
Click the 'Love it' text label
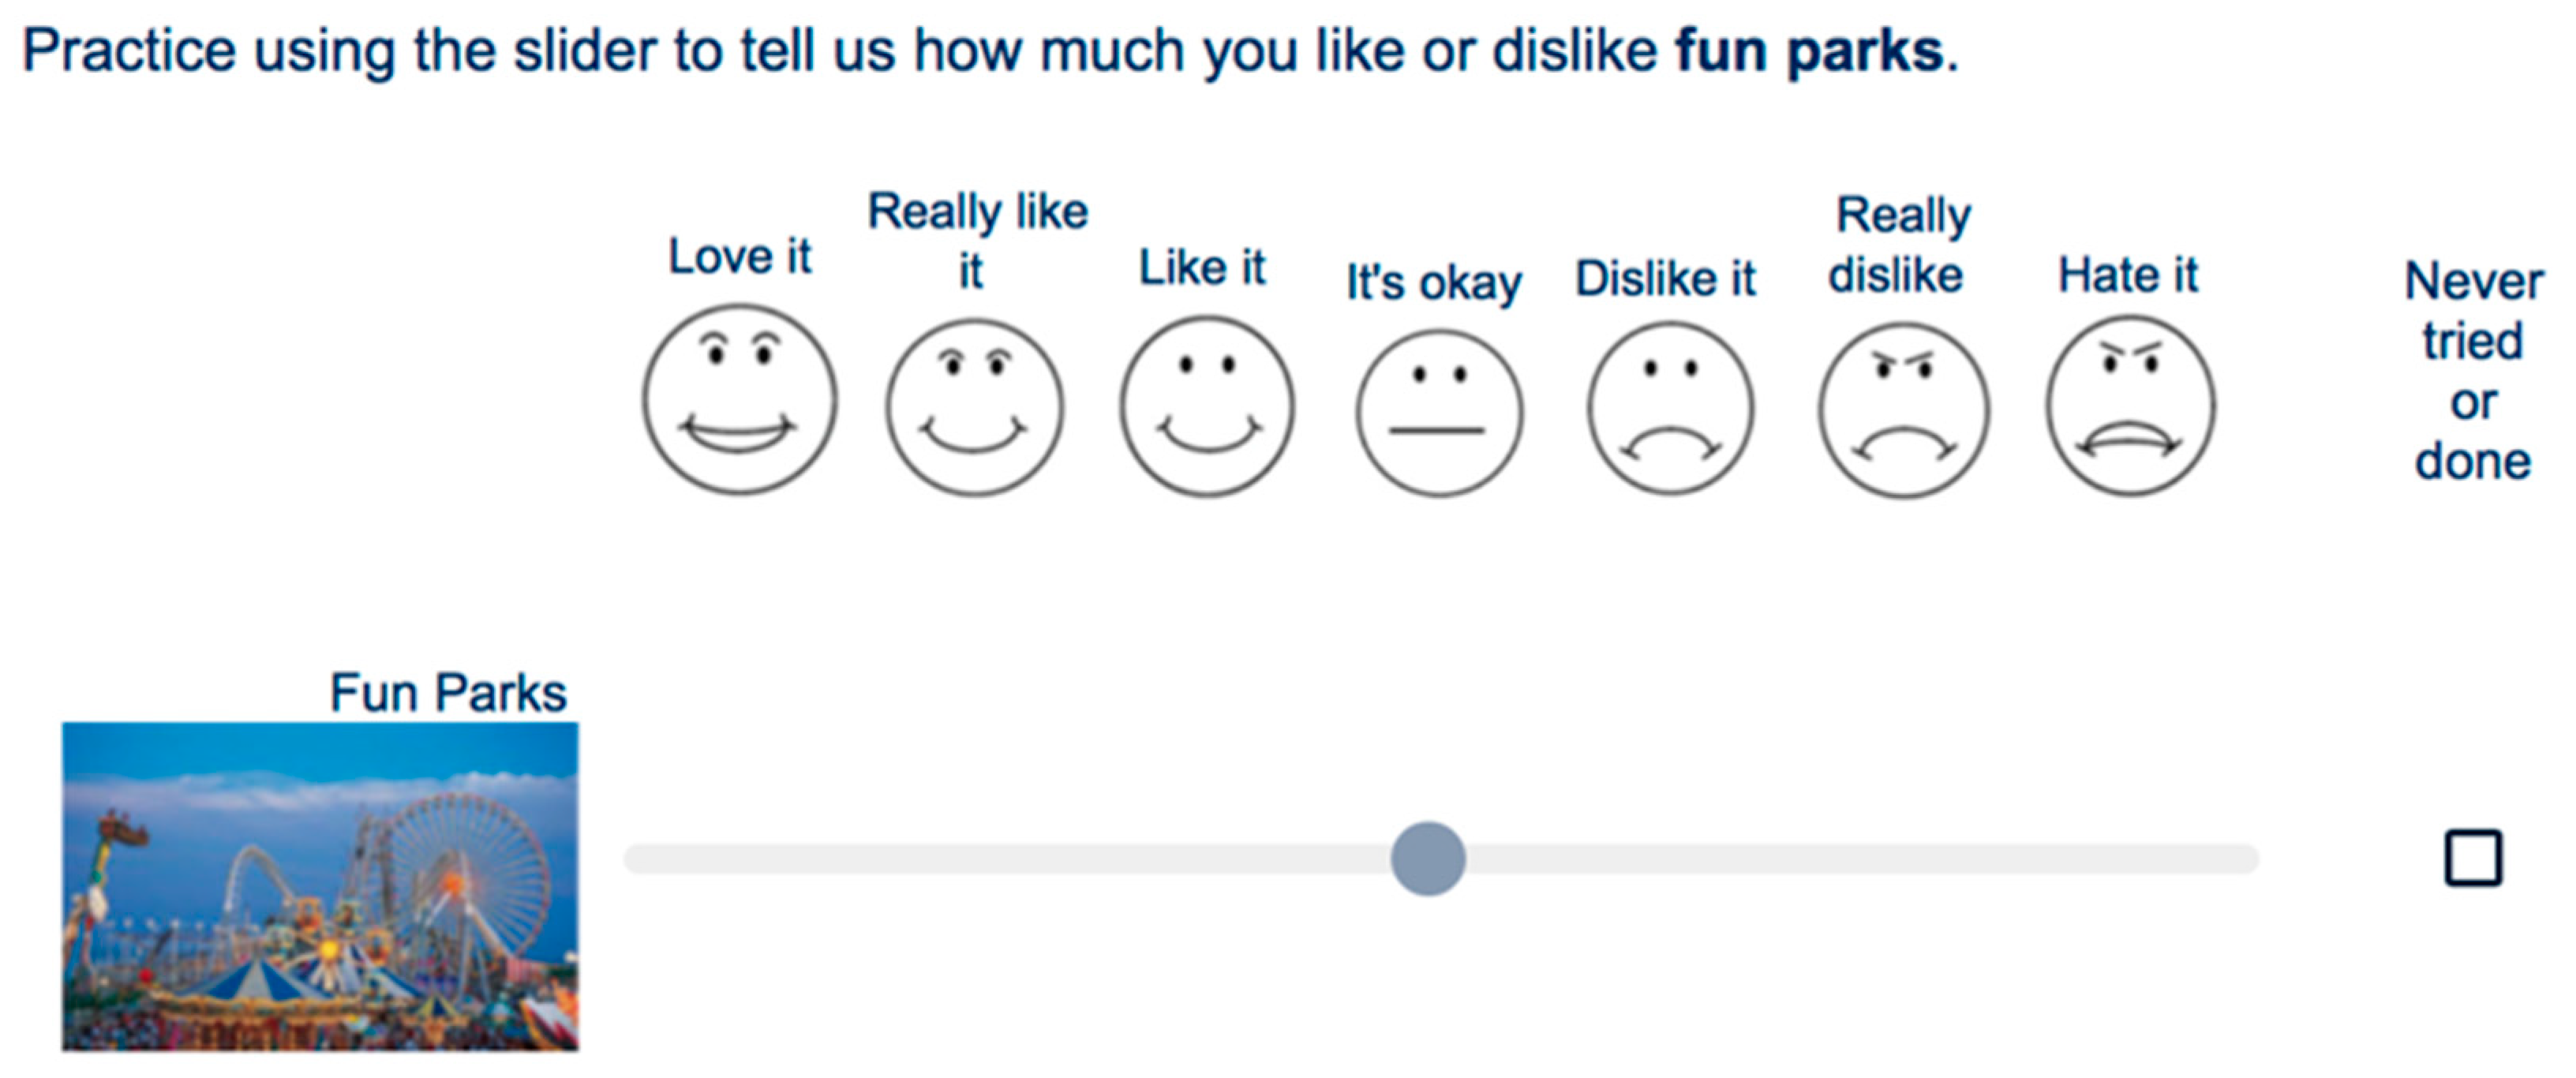[739, 256]
